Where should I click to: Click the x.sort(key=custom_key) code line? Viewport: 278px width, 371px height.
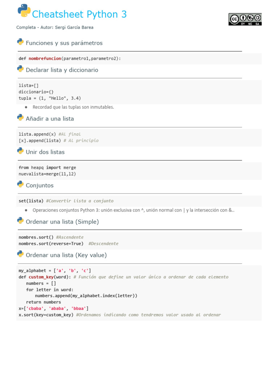[46, 315]
